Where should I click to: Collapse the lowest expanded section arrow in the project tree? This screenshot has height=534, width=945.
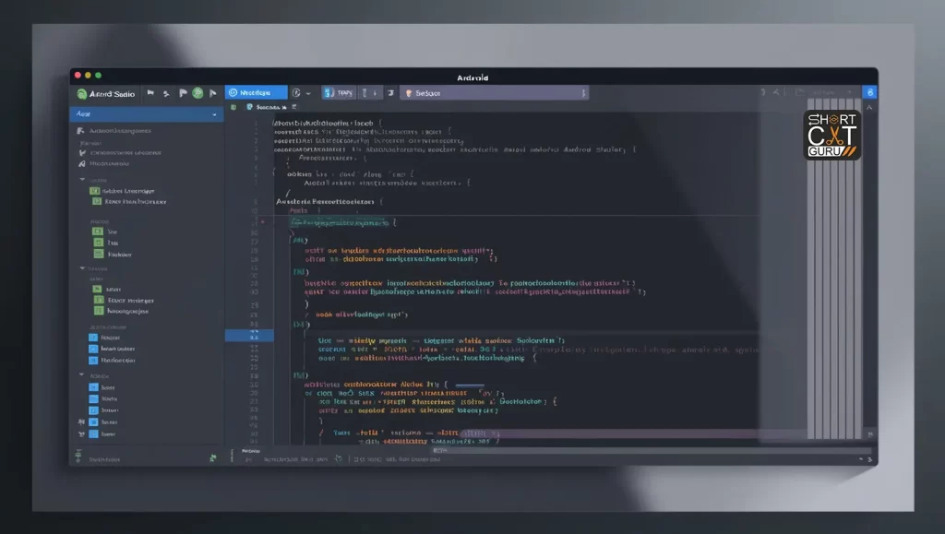pyautogui.click(x=82, y=375)
